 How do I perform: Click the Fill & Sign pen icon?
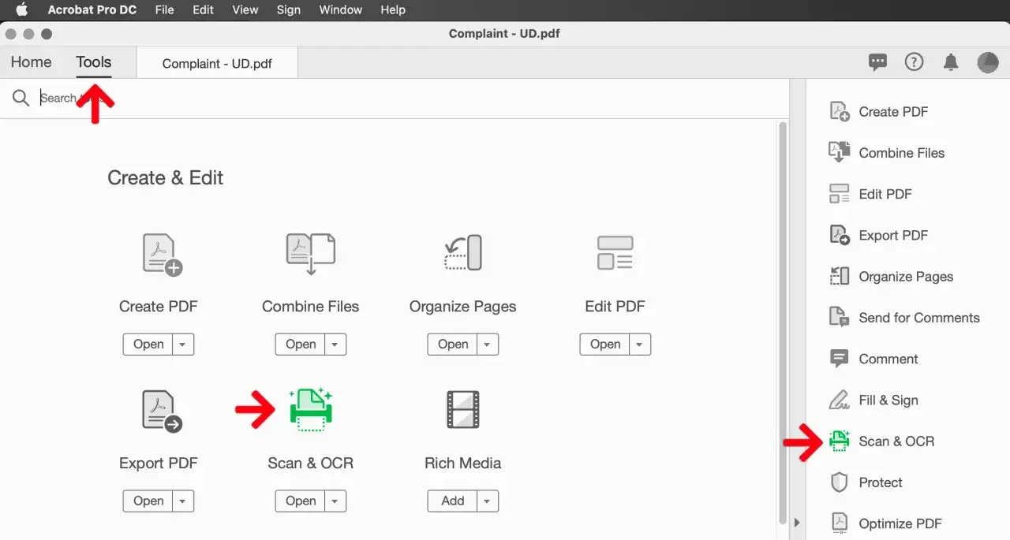[840, 400]
